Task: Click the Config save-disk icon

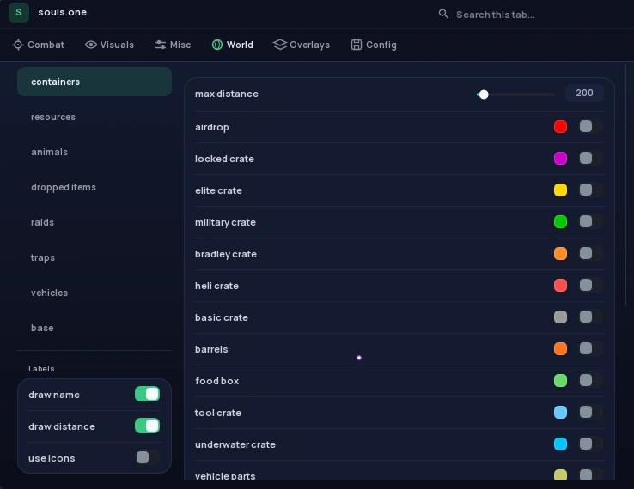Action: pos(357,45)
